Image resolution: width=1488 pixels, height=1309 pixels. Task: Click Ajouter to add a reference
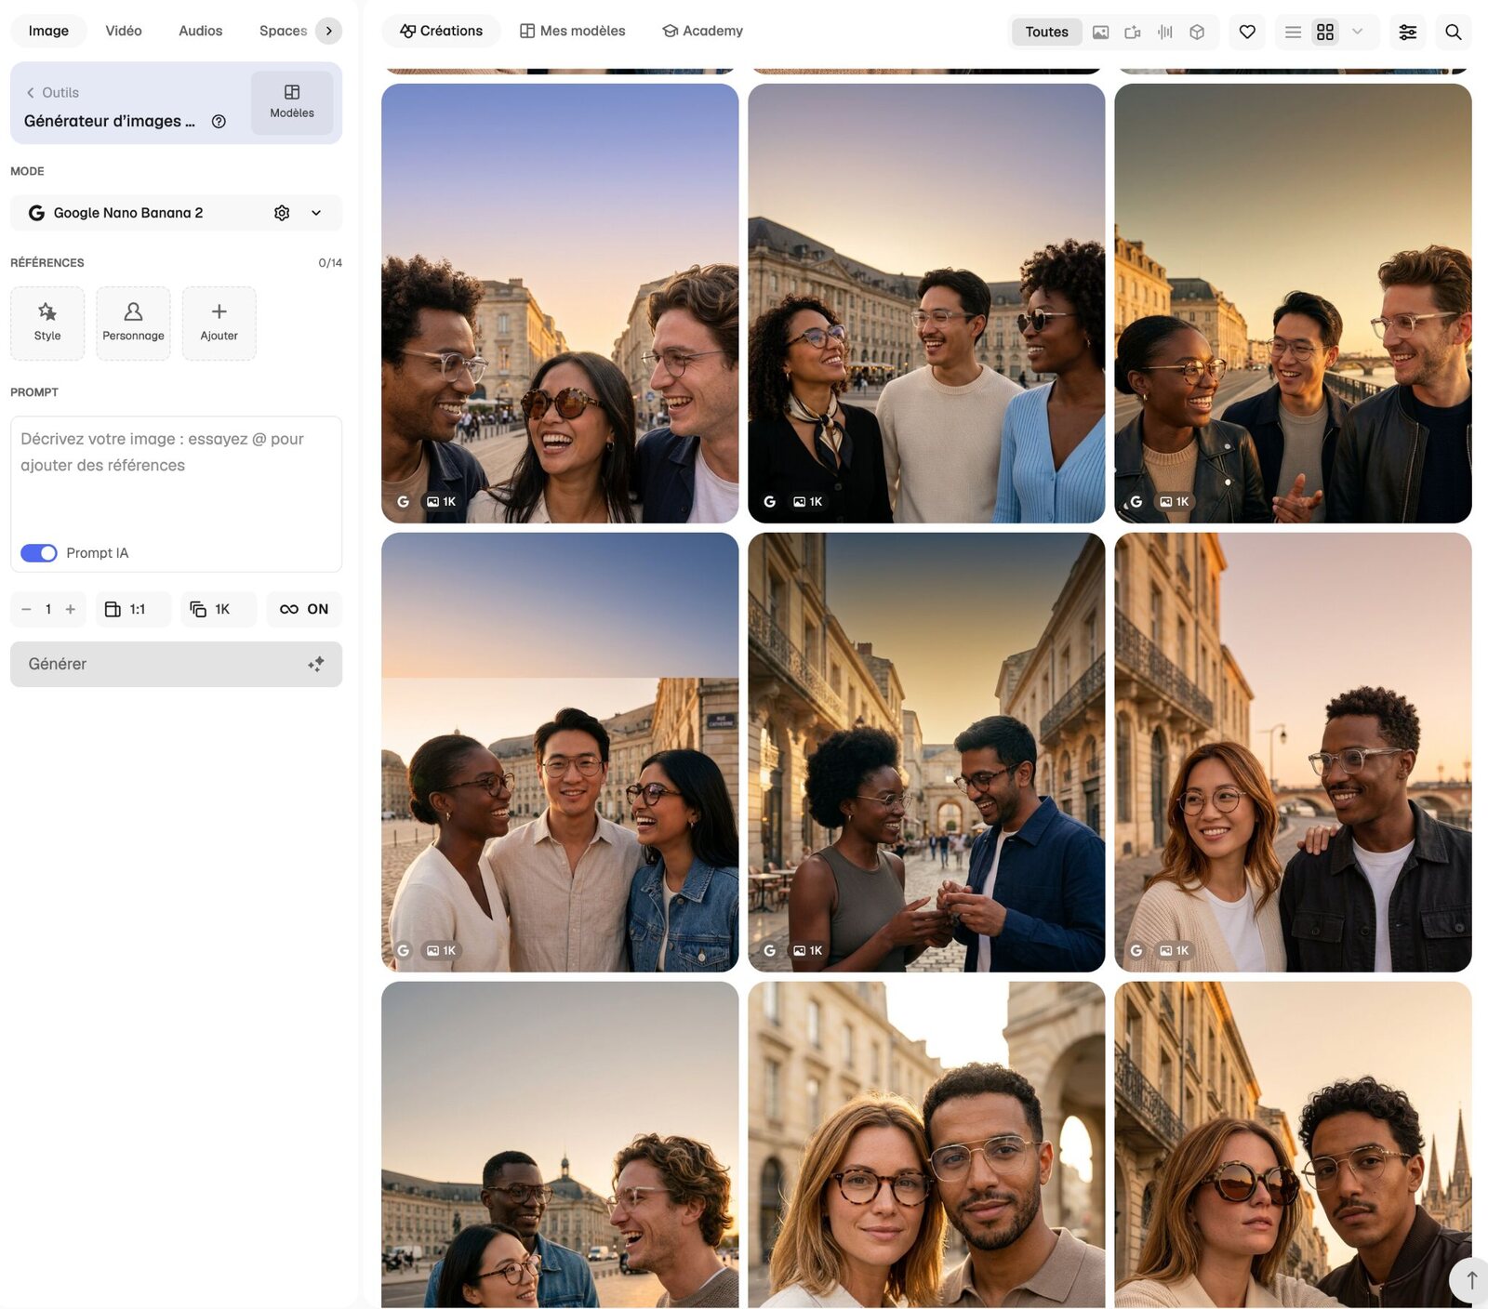click(219, 323)
